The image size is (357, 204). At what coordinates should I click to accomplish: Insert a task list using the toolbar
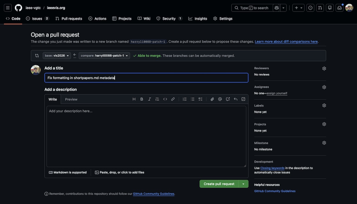tap(200, 99)
